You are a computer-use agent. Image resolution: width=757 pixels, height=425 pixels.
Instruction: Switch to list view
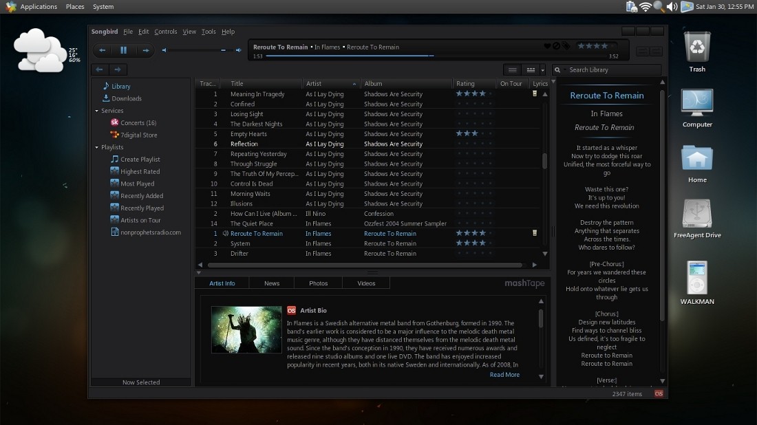pos(512,70)
